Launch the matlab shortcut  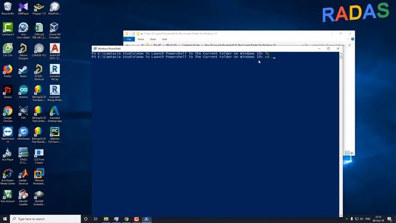click(x=24, y=177)
